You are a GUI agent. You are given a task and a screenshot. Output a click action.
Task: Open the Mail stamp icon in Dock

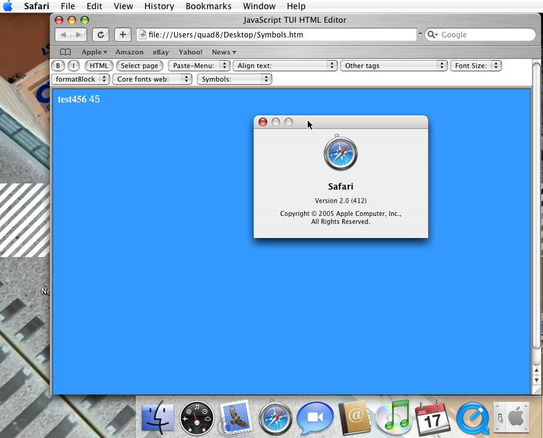click(236, 417)
